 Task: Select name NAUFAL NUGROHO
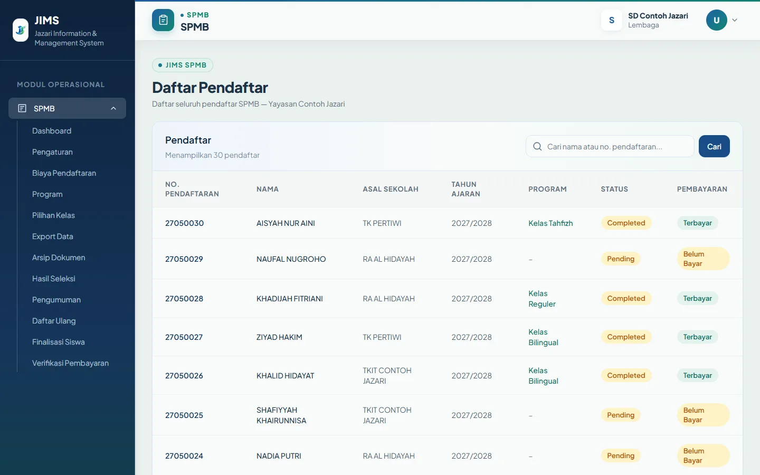point(291,259)
